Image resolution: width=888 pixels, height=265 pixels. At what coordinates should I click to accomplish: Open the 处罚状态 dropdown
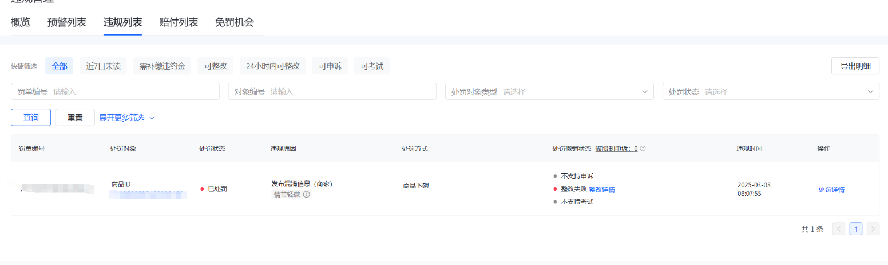tap(770, 91)
